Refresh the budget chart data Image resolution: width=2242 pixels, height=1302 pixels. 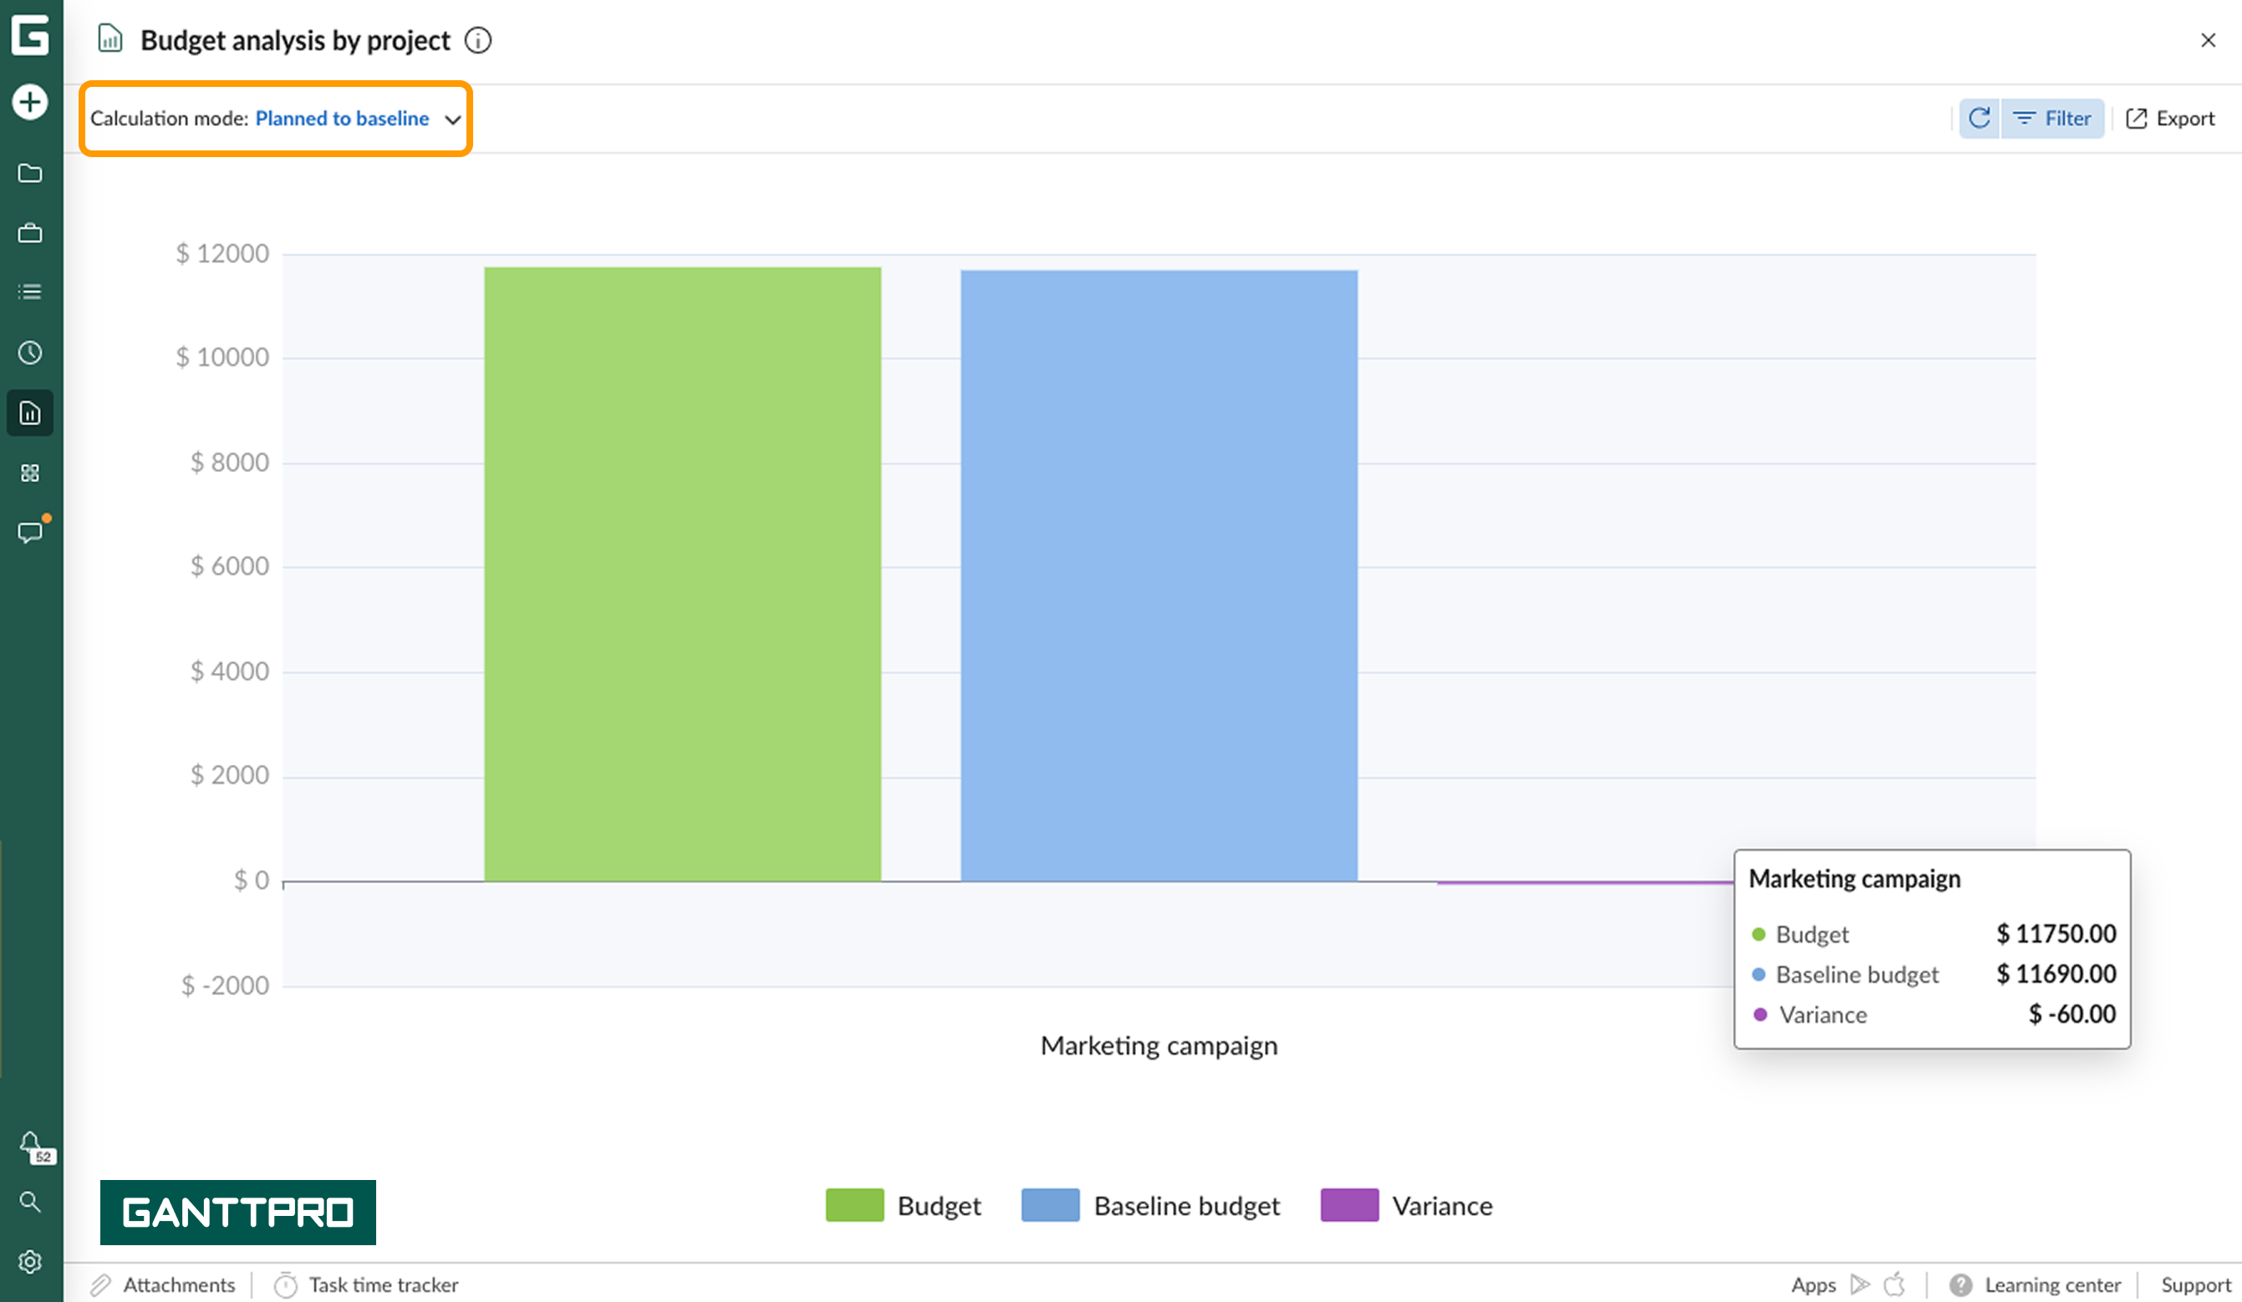[1979, 119]
